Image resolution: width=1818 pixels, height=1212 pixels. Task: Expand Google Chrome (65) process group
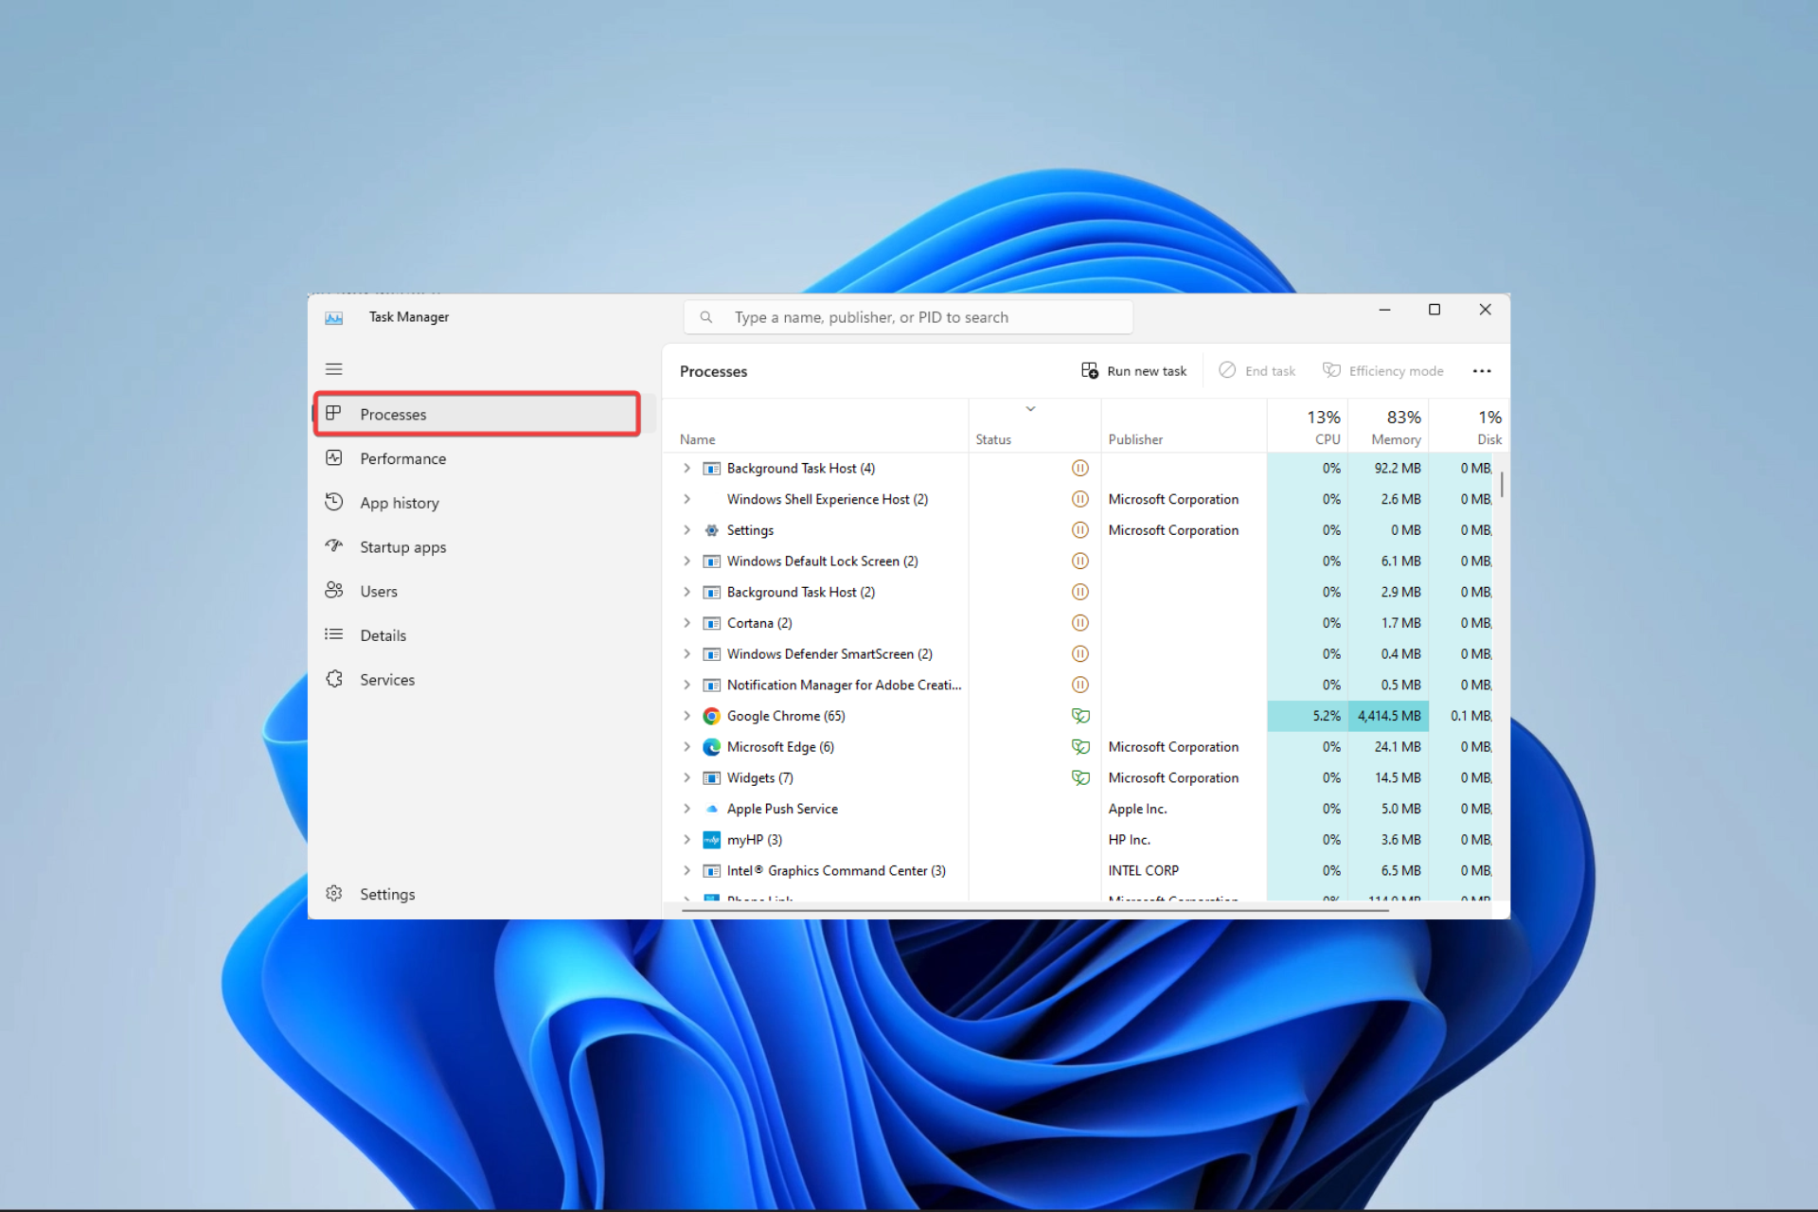pos(686,716)
